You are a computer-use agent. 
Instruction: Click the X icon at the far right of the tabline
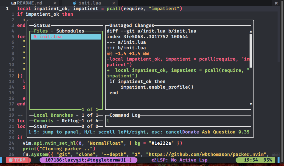coord(276,3)
